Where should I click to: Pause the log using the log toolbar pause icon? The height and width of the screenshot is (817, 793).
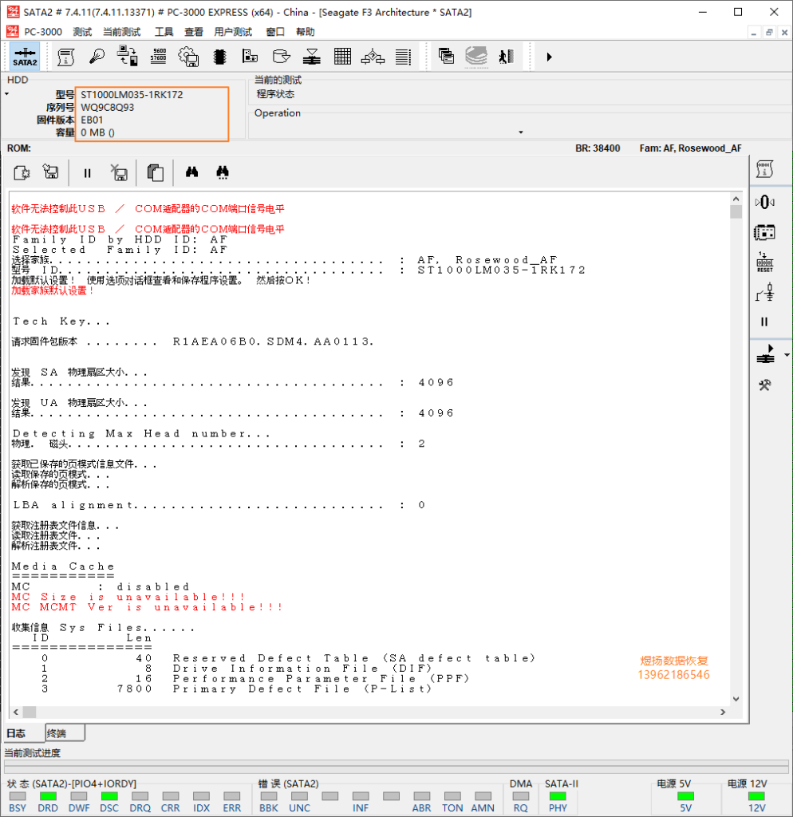click(88, 173)
